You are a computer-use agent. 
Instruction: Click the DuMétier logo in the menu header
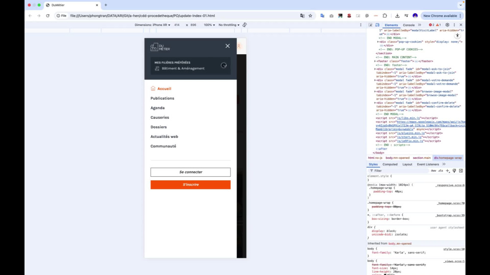click(x=160, y=47)
